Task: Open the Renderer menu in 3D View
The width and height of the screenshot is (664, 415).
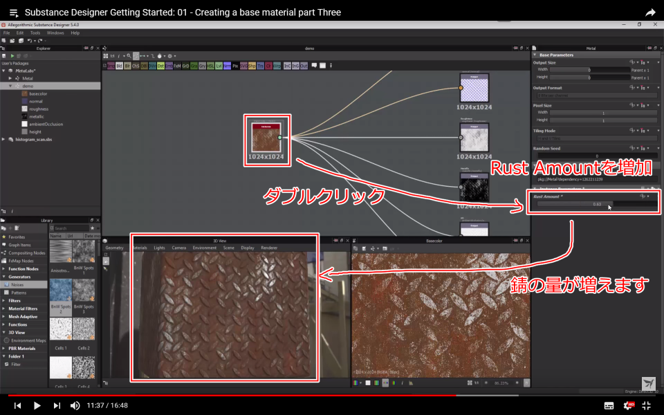Action: 269,248
